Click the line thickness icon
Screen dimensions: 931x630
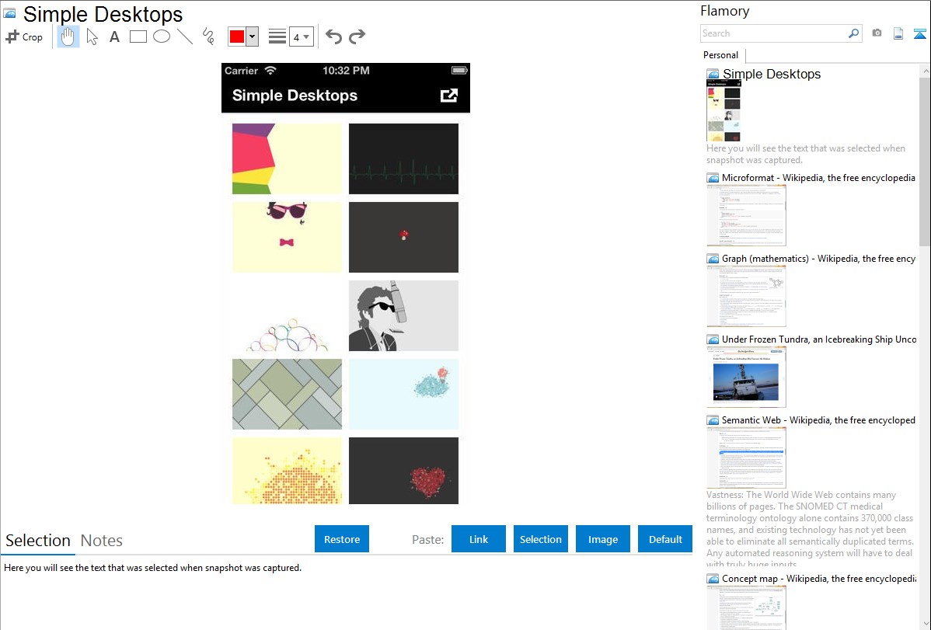click(x=277, y=37)
